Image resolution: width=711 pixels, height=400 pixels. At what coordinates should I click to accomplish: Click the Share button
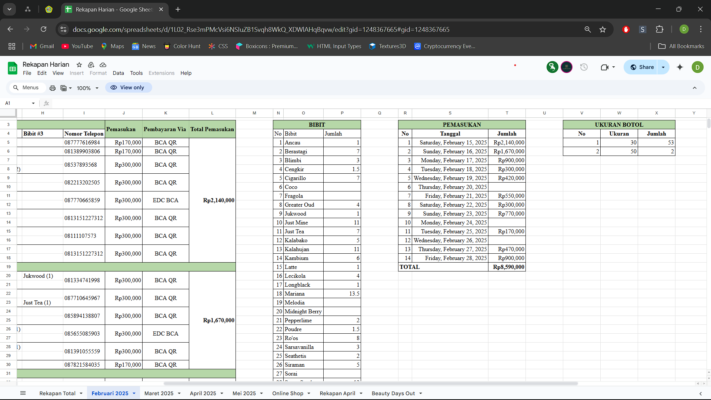click(x=642, y=67)
